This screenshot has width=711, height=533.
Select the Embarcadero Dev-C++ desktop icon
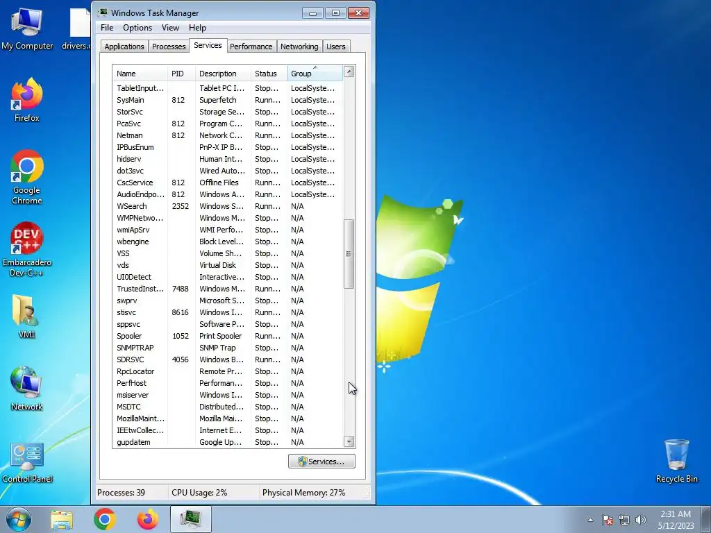click(27, 249)
